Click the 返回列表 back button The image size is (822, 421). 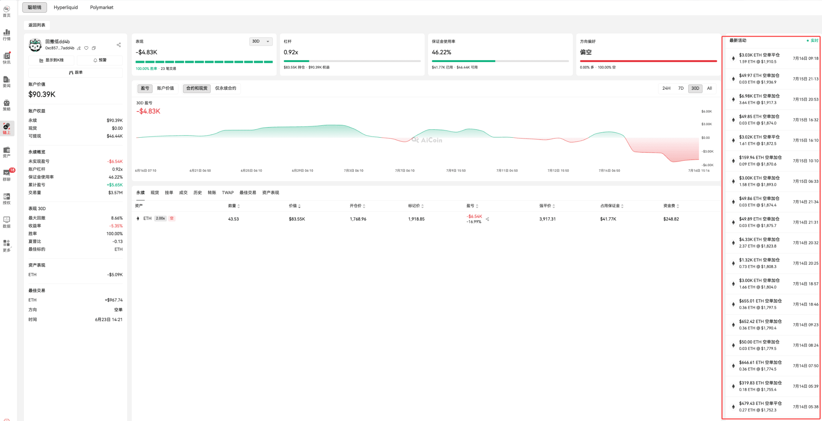pyautogui.click(x=37, y=25)
